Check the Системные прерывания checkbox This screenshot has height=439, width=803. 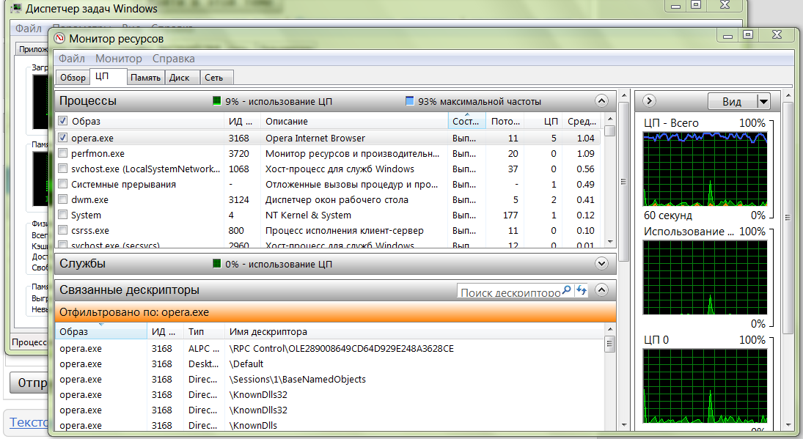click(63, 184)
